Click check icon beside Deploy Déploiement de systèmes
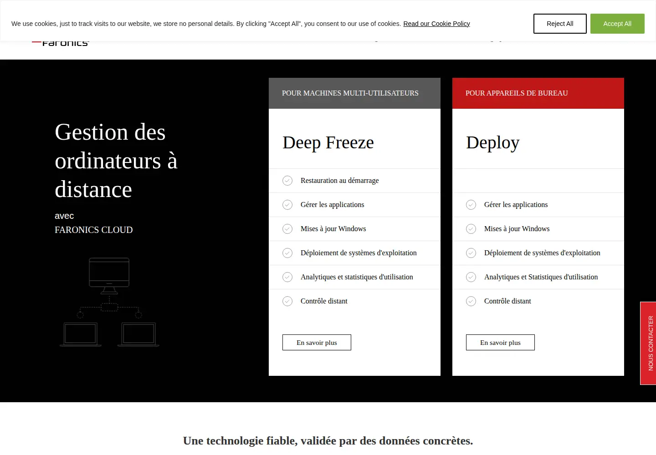The width and height of the screenshot is (656, 455). coord(471,253)
